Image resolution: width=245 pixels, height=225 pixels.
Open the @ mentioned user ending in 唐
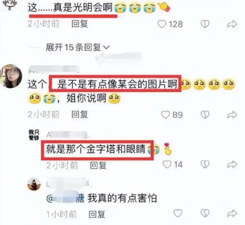65,198
